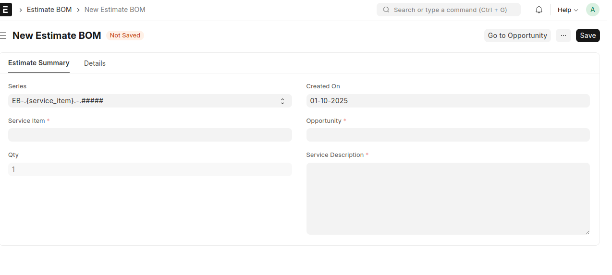Click inside the Service Description textarea
This screenshot has height=275, width=612.
tap(448, 198)
